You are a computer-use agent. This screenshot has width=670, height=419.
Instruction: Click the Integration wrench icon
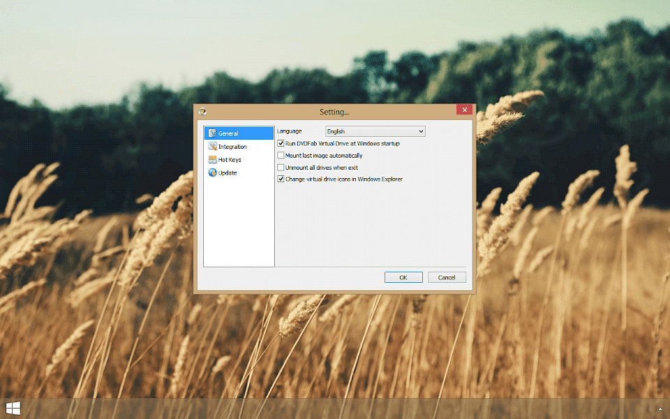212,146
